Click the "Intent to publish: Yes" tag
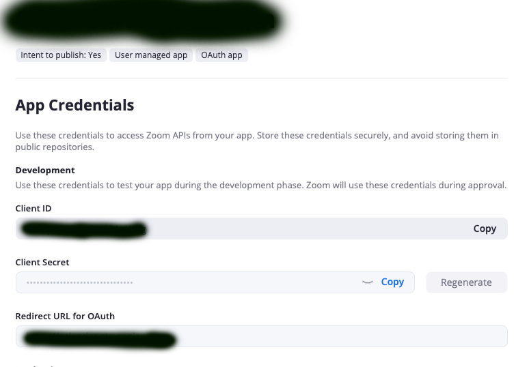Image resolution: width=529 pixels, height=367 pixels. (61, 55)
